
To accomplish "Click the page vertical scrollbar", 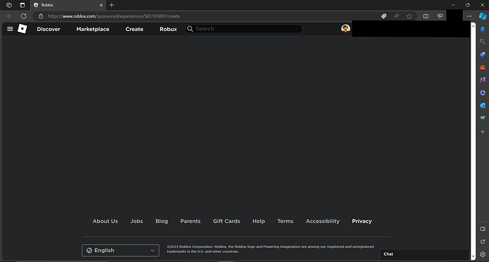I will 473,141.
